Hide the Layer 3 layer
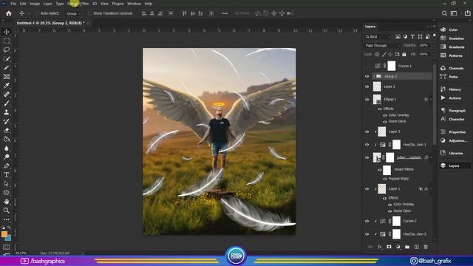Viewport: 473px width, 266px height. [367, 132]
